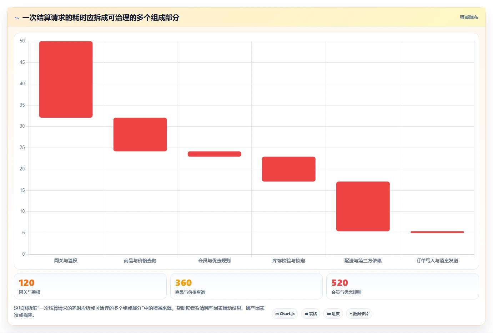The image size is (493, 333).
Task: Click the 进度 tag chip
Action: click(x=333, y=314)
